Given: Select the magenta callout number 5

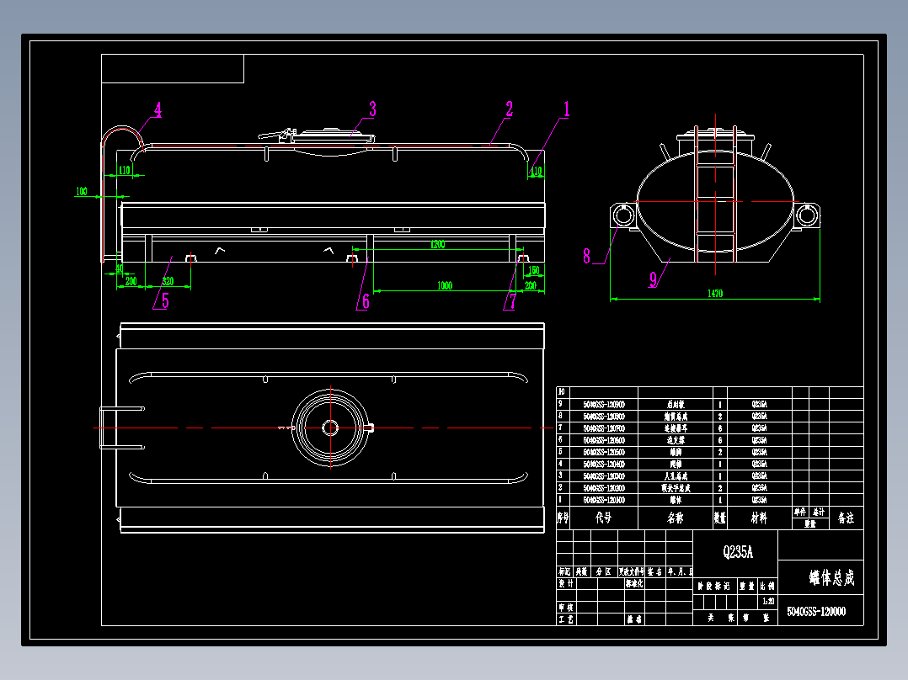Looking at the screenshot, I should click(165, 300).
